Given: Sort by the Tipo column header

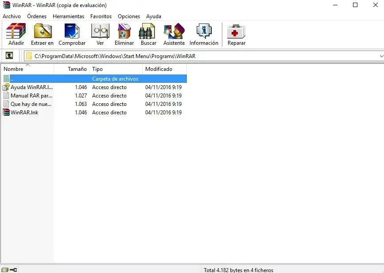Looking at the screenshot, I should pyautogui.click(x=116, y=69).
